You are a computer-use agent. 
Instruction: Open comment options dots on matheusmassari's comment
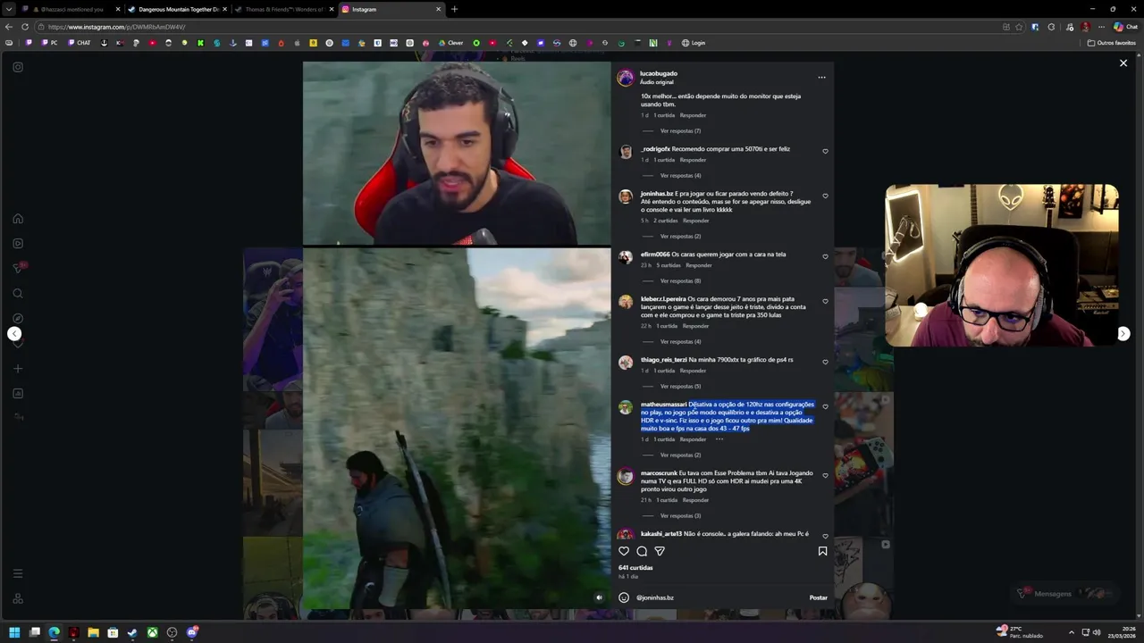pyautogui.click(x=719, y=439)
